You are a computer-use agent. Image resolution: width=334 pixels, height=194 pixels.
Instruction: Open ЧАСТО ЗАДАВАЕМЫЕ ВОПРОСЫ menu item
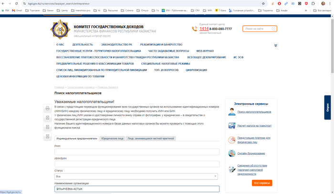click(x=168, y=51)
